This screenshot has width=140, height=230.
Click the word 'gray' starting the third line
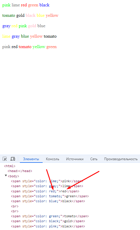click(6, 26)
